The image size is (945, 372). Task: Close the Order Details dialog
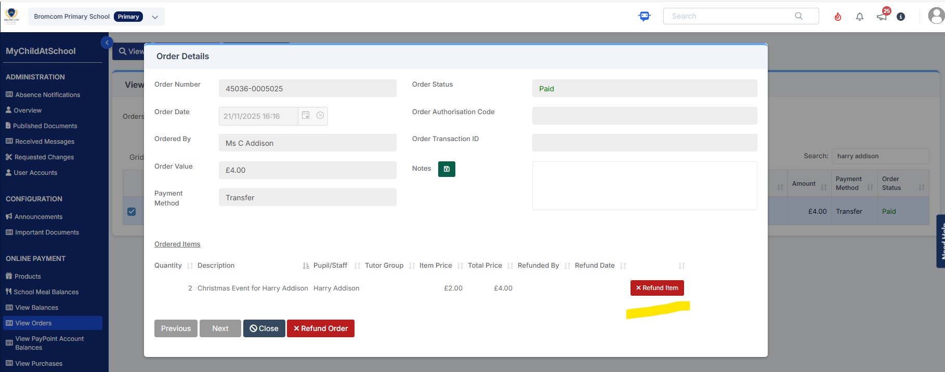click(264, 328)
